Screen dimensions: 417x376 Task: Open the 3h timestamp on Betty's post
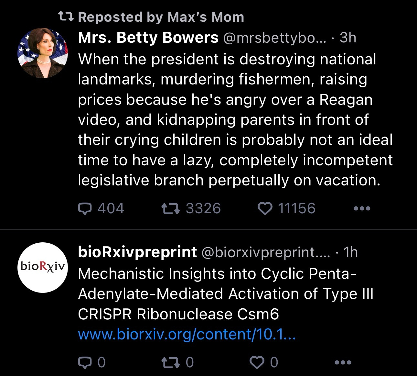[348, 38]
